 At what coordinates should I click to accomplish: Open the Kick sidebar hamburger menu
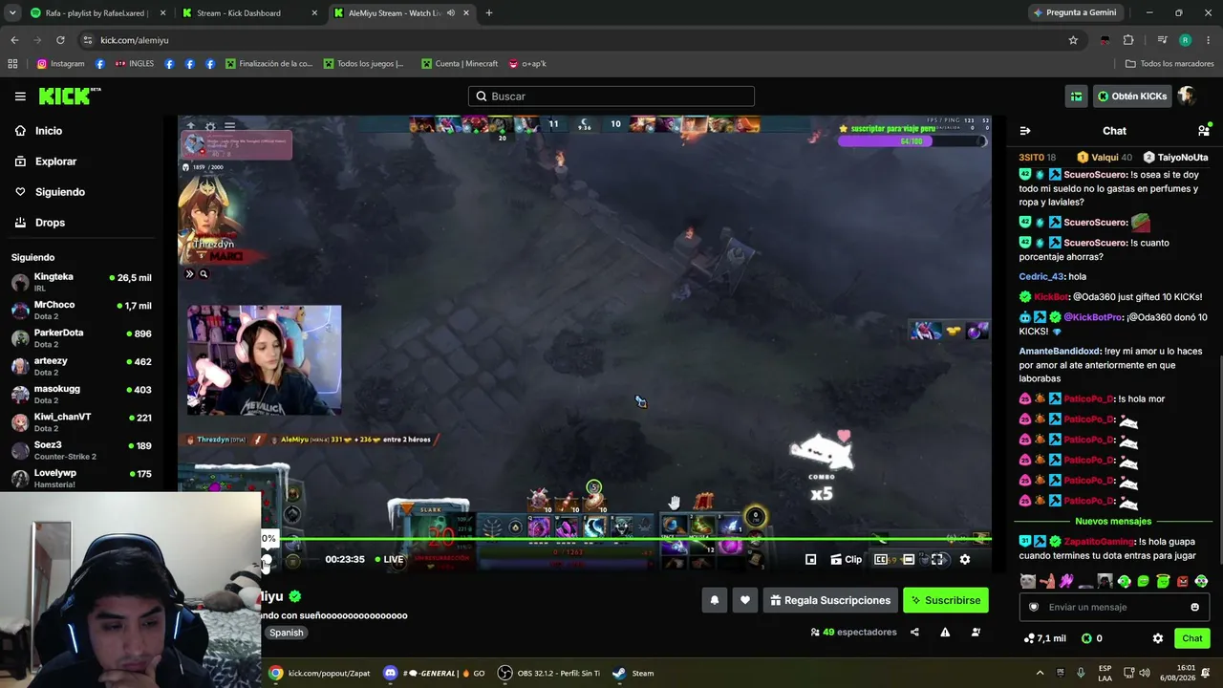[x=20, y=97]
